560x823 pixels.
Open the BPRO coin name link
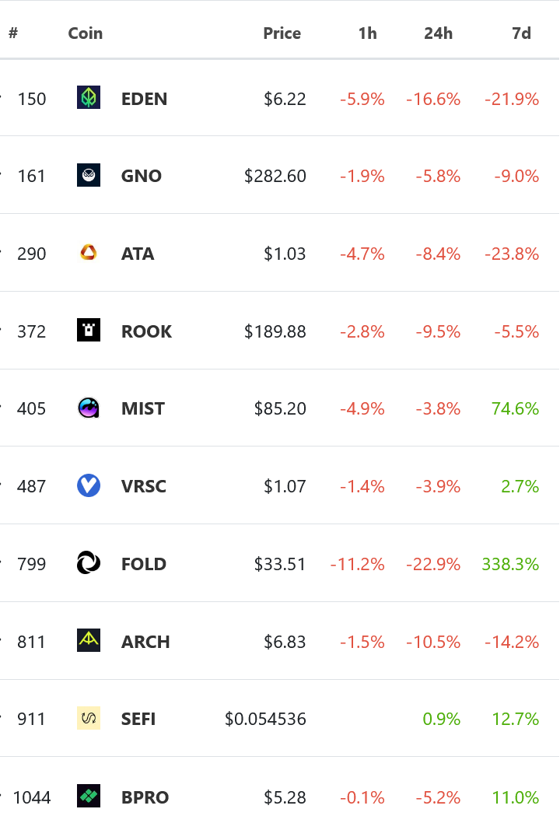pos(145,797)
